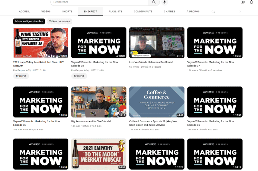
Task: Click text '6,9 k vues · Diffusé il y a 12 jours'
Action: [145, 67]
